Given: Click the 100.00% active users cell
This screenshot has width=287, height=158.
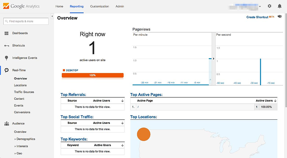Looking at the screenshot, I should click(266, 107).
